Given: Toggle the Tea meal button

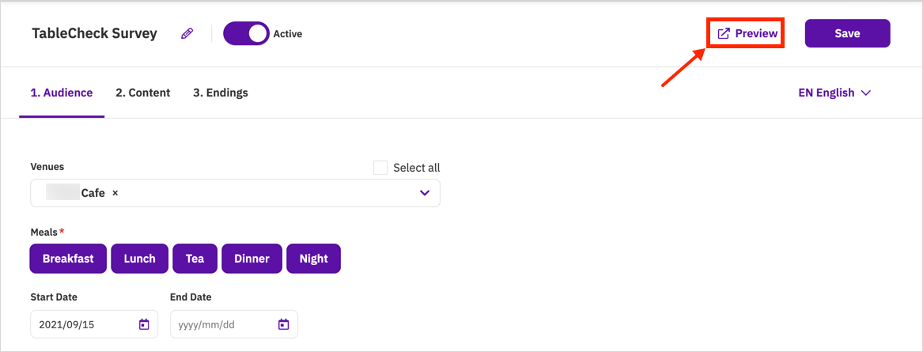Looking at the screenshot, I should [x=195, y=259].
